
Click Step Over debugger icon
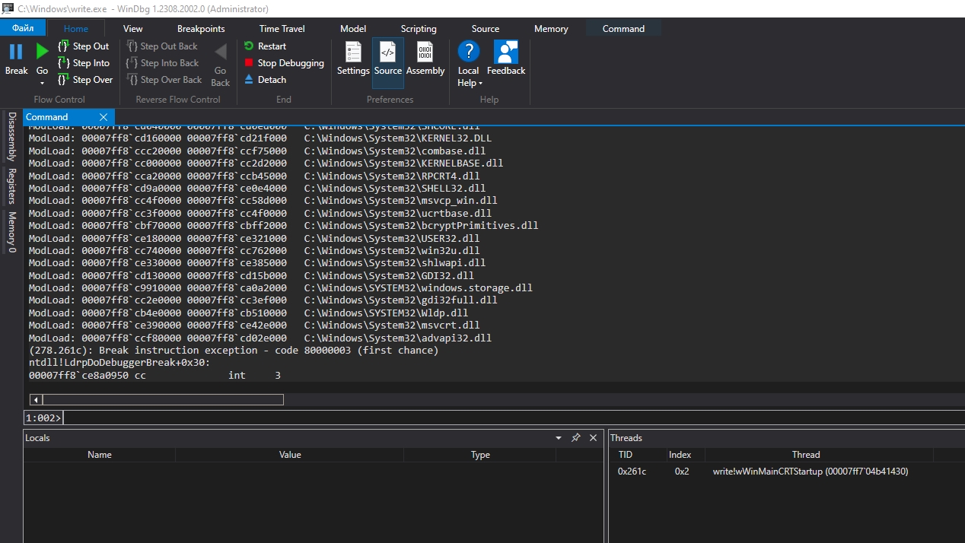63,80
